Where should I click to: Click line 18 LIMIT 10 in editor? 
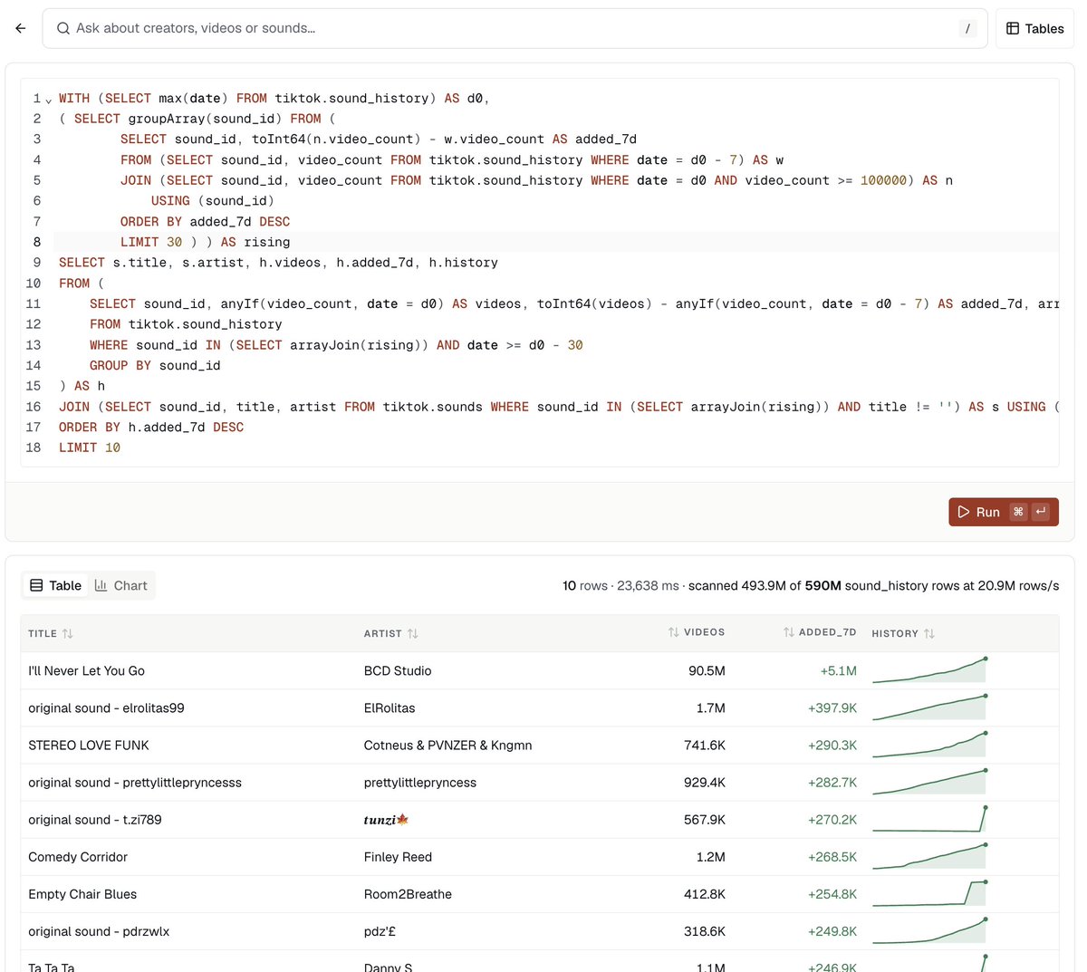click(90, 448)
